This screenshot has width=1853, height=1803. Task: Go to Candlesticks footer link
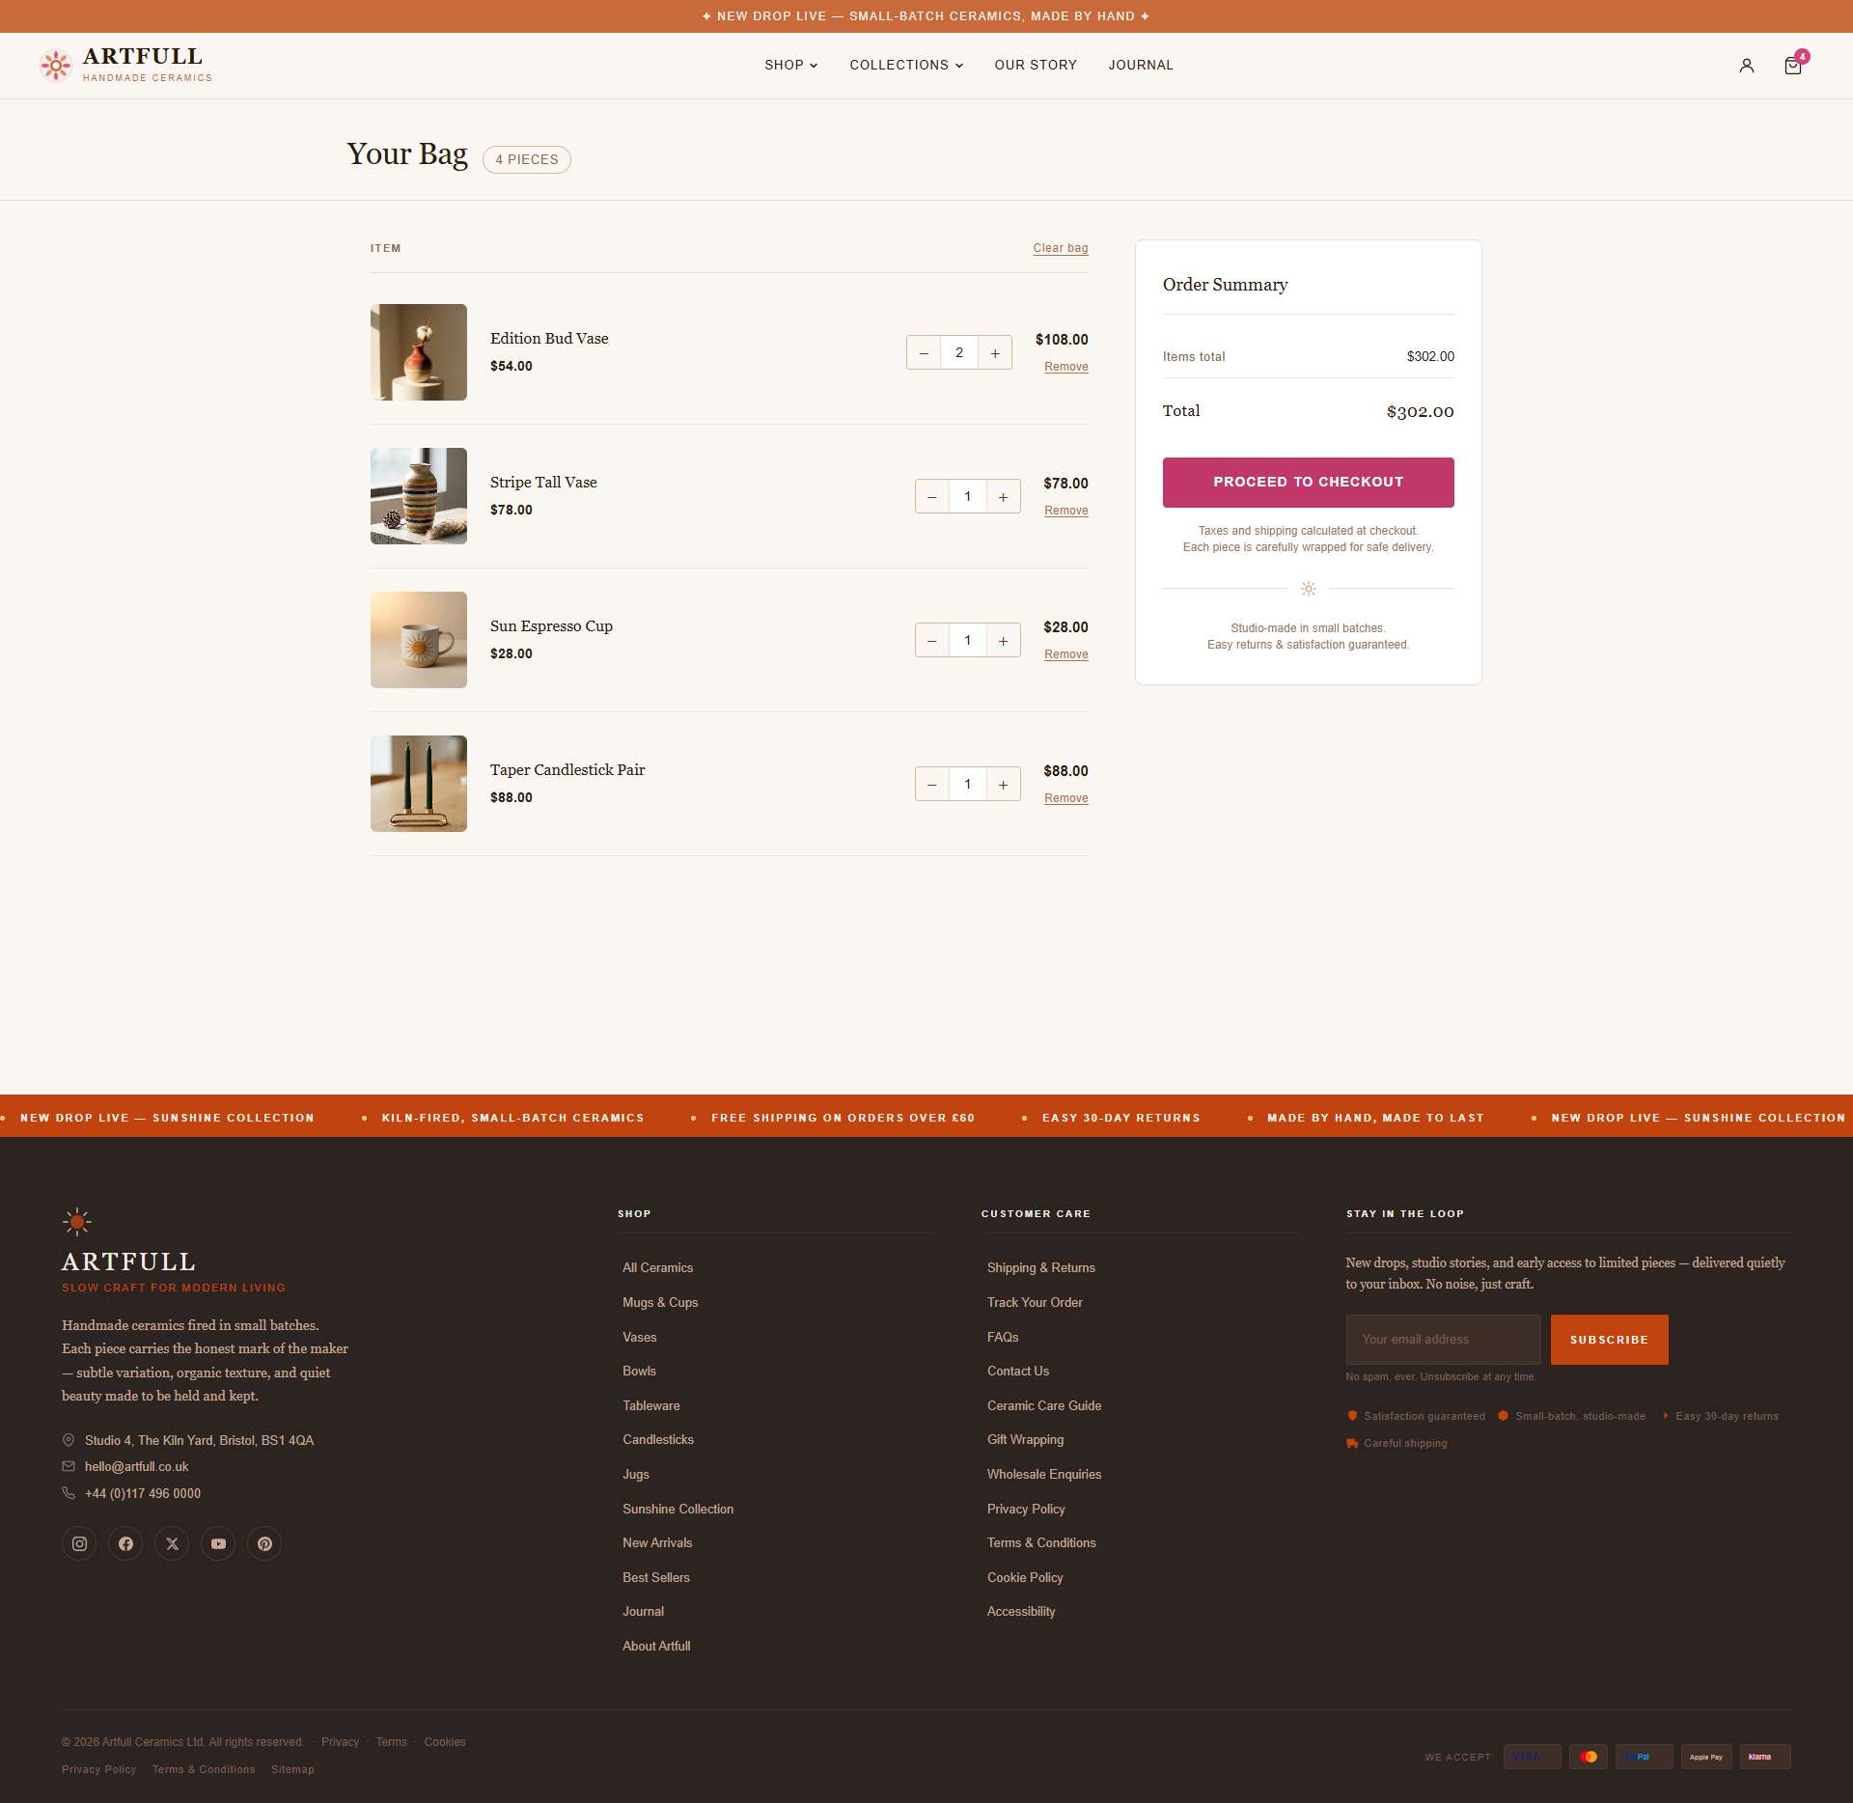658,1440
